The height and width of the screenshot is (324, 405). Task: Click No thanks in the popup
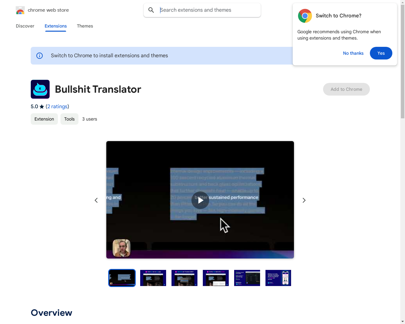[353, 53]
